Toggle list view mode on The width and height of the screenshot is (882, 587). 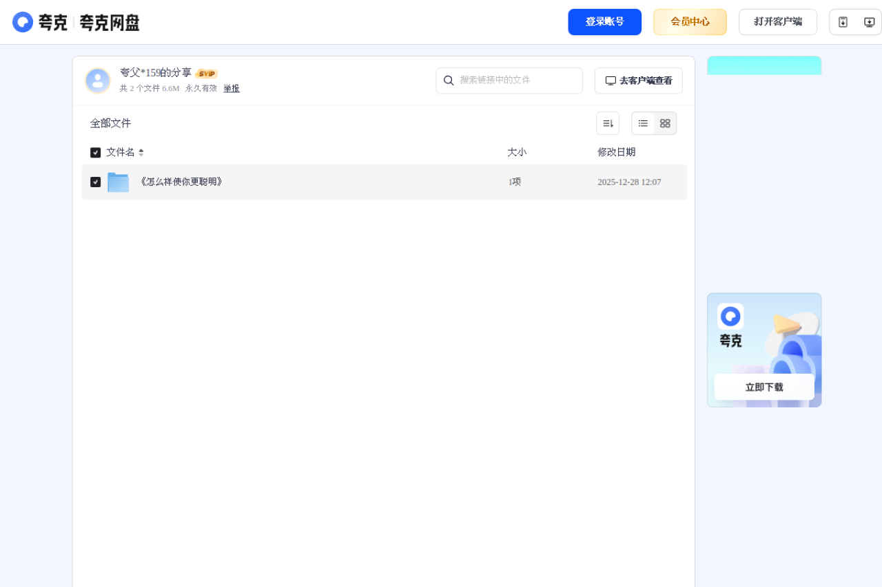pyautogui.click(x=643, y=123)
